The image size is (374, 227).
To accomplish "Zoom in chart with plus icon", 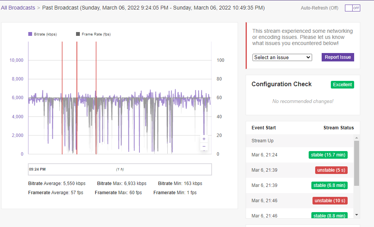I will [x=204, y=139].
